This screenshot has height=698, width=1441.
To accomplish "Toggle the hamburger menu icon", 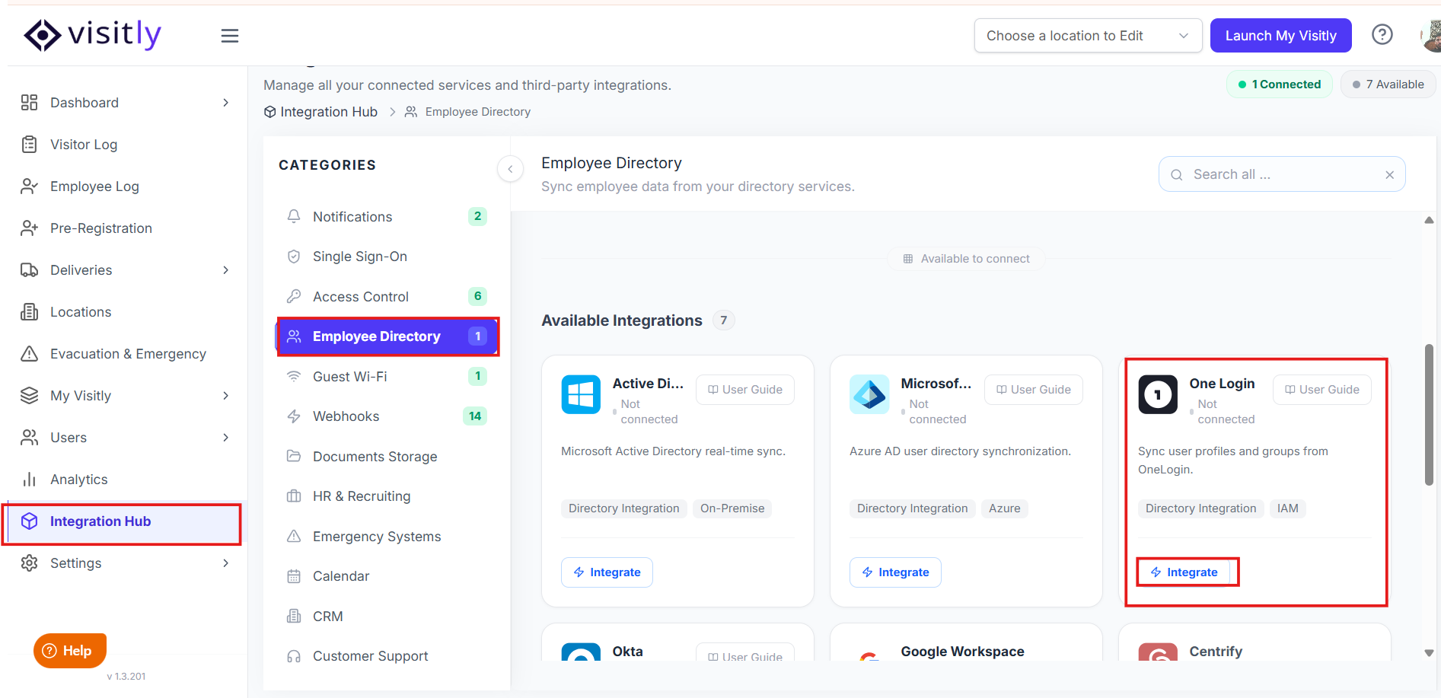I will 230,36.
